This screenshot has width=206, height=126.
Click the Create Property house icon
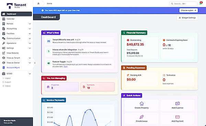tap(141, 104)
